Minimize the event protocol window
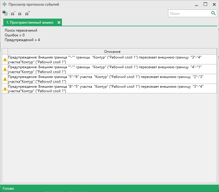 click(196, 4)
